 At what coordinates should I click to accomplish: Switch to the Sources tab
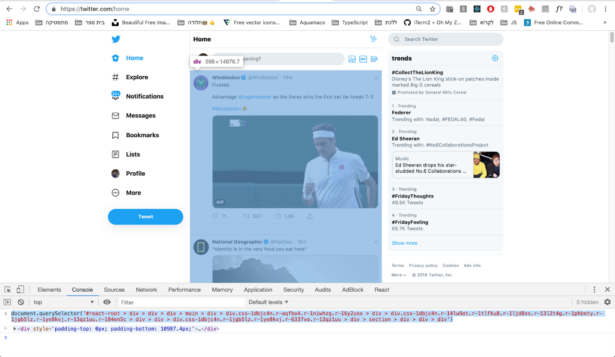(114, 290)
